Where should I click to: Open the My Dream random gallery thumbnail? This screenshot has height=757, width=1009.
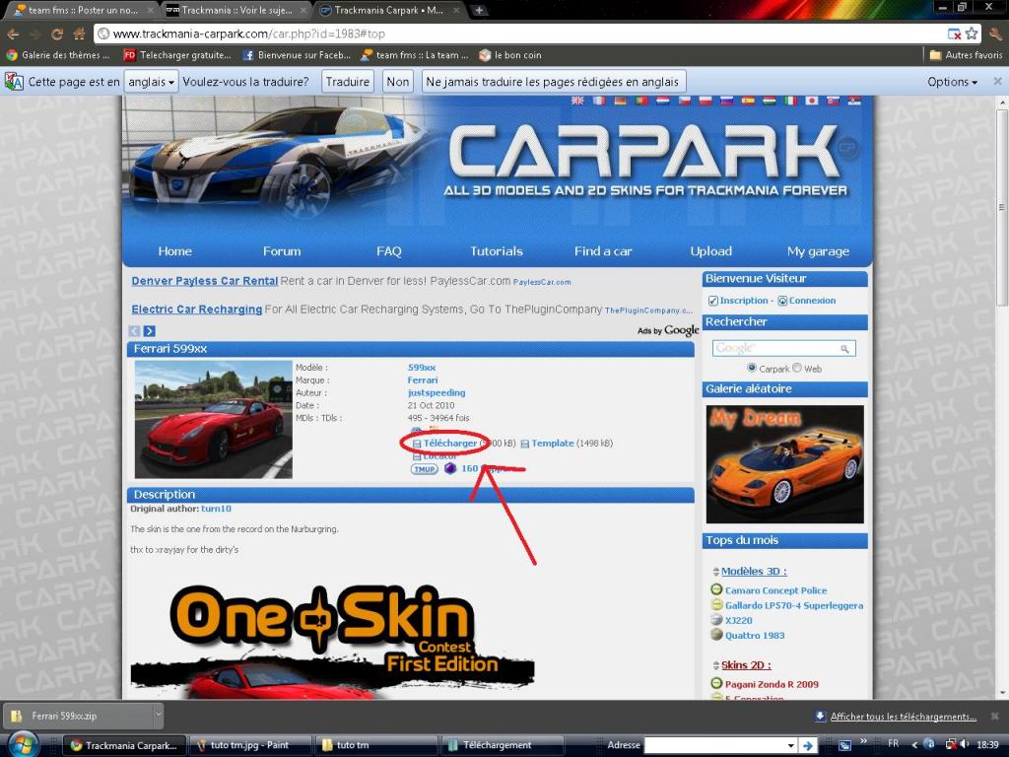tap(784, 464)
